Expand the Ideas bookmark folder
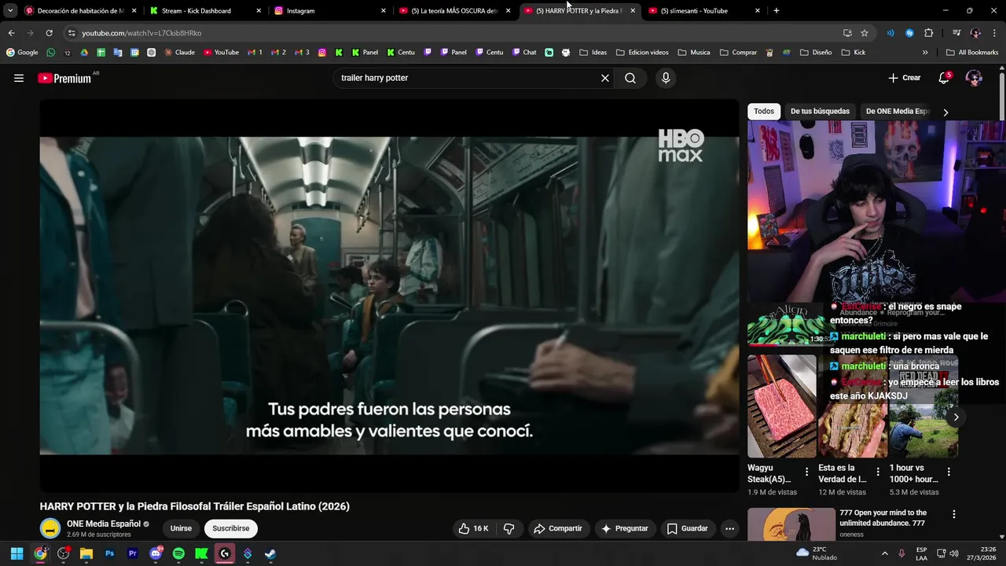The image size is (1006, 566). [593, 53]
